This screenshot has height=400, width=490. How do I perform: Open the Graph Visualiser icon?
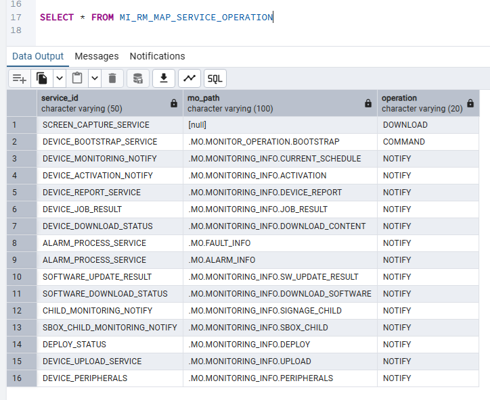[190, 78]
